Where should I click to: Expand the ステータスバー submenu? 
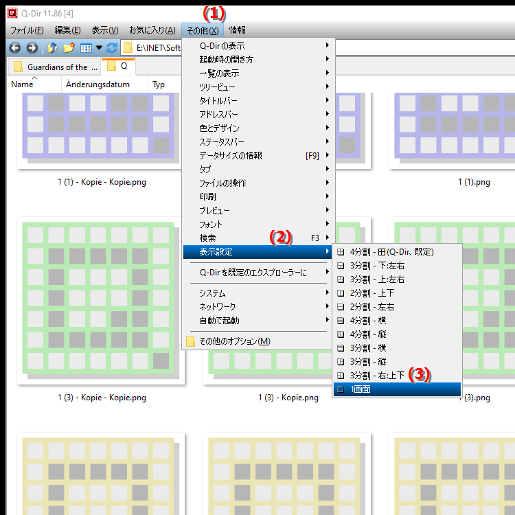pos(258,142)
